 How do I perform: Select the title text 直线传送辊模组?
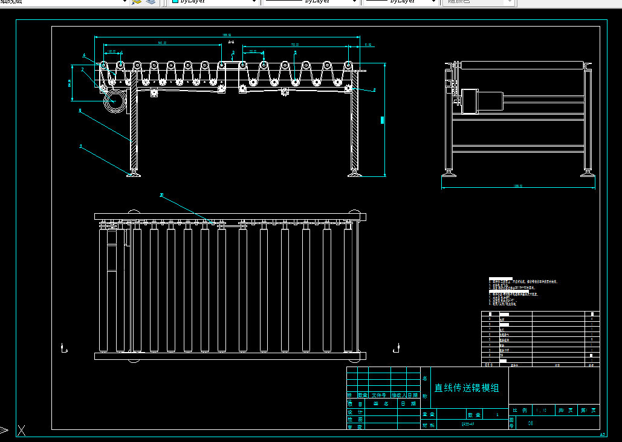pyautogui.click(x=467, y=388)
